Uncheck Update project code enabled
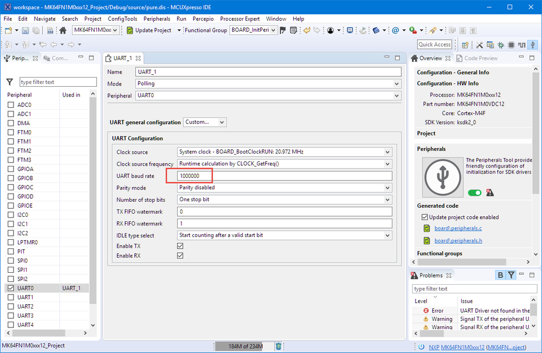 pos(425,217)
